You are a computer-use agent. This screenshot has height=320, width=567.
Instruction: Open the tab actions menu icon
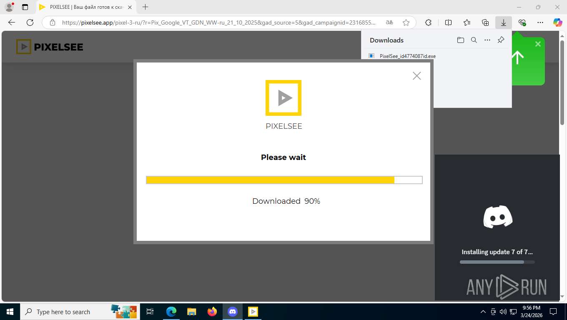coord(25,7)
